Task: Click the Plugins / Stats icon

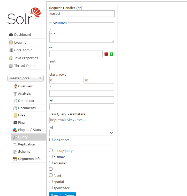Action: pos(15,130)
